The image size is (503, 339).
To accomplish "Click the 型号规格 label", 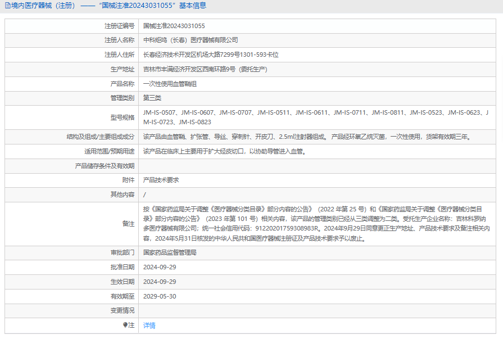I will coord(122,118).
